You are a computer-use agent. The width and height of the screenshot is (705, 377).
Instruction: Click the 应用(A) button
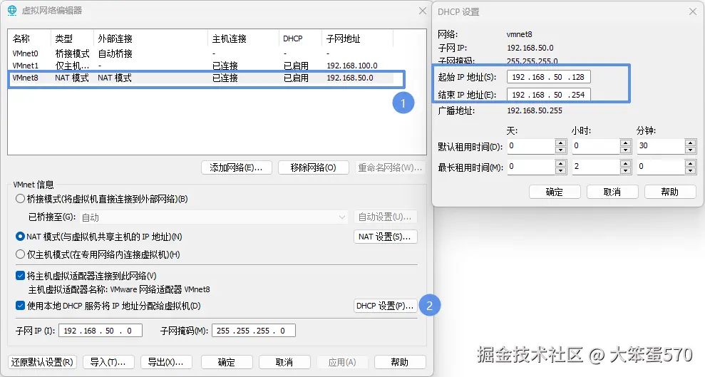click(342, 362)
